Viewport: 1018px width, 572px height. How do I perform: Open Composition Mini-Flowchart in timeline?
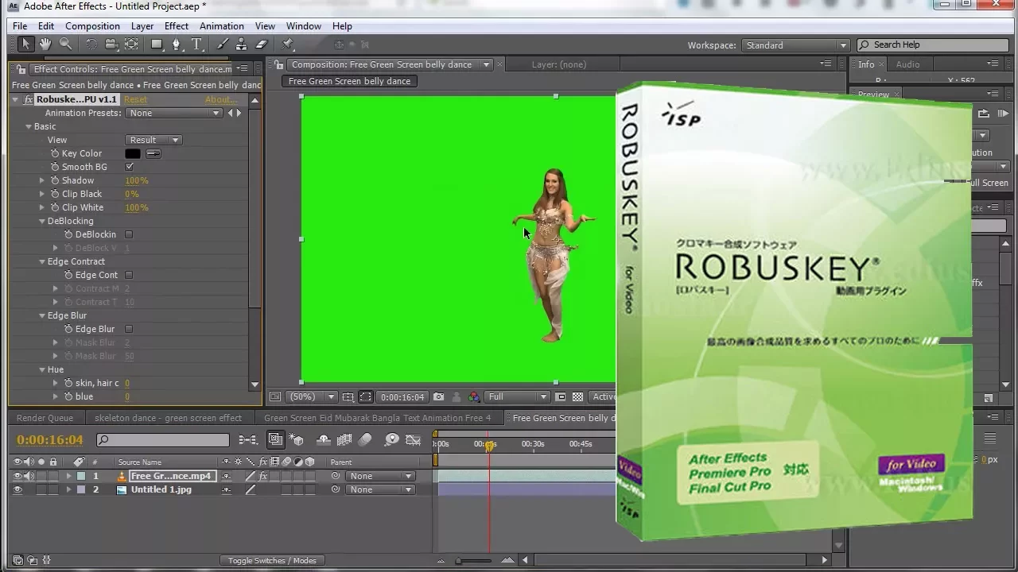[x=247, y=439]
